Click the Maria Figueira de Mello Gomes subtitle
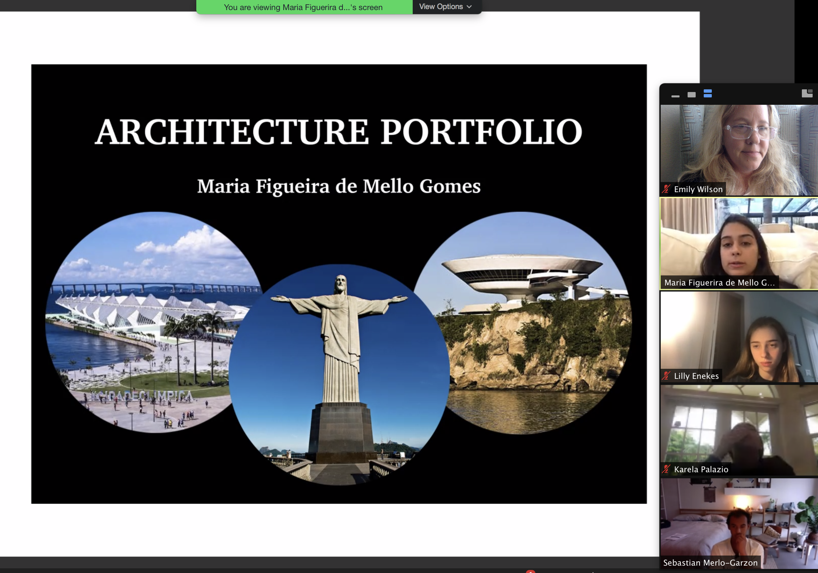The width and height of the screenshot is (818, 573). point(339,186)
